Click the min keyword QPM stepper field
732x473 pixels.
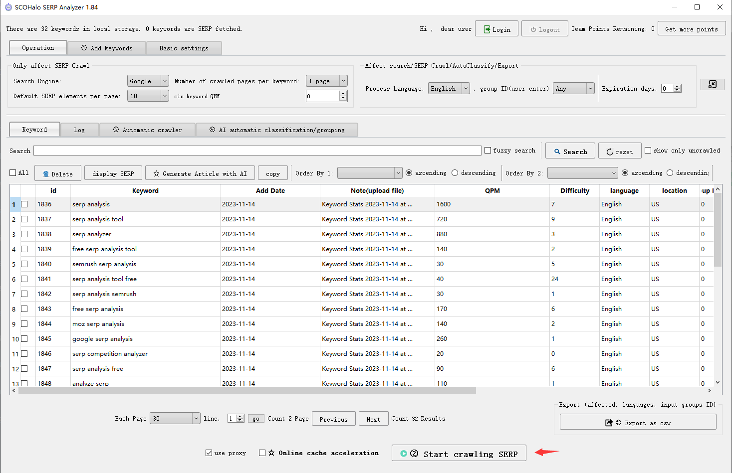click(326, 96)
